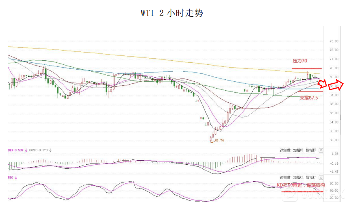The width and height of the screenshot is (349, 208).
Task: Click the 73.00 price axis label
Action: [x=334, y=41]
